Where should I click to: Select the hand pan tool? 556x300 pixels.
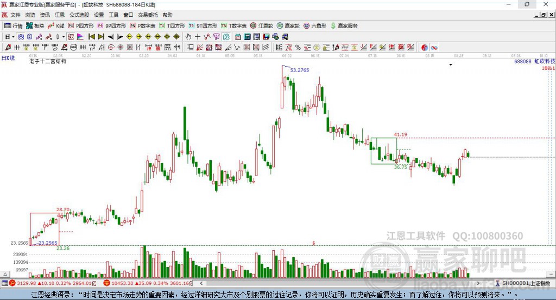point(188,37)
